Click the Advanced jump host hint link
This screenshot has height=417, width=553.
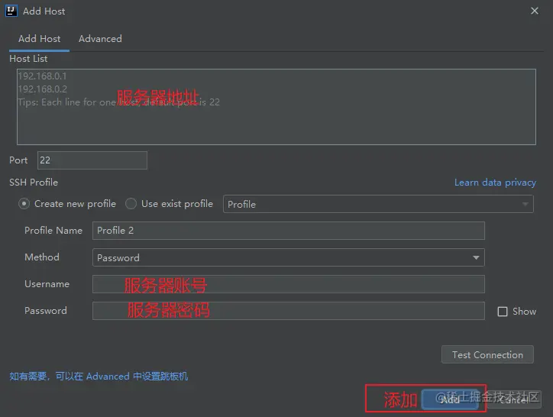tap(99, 376)
